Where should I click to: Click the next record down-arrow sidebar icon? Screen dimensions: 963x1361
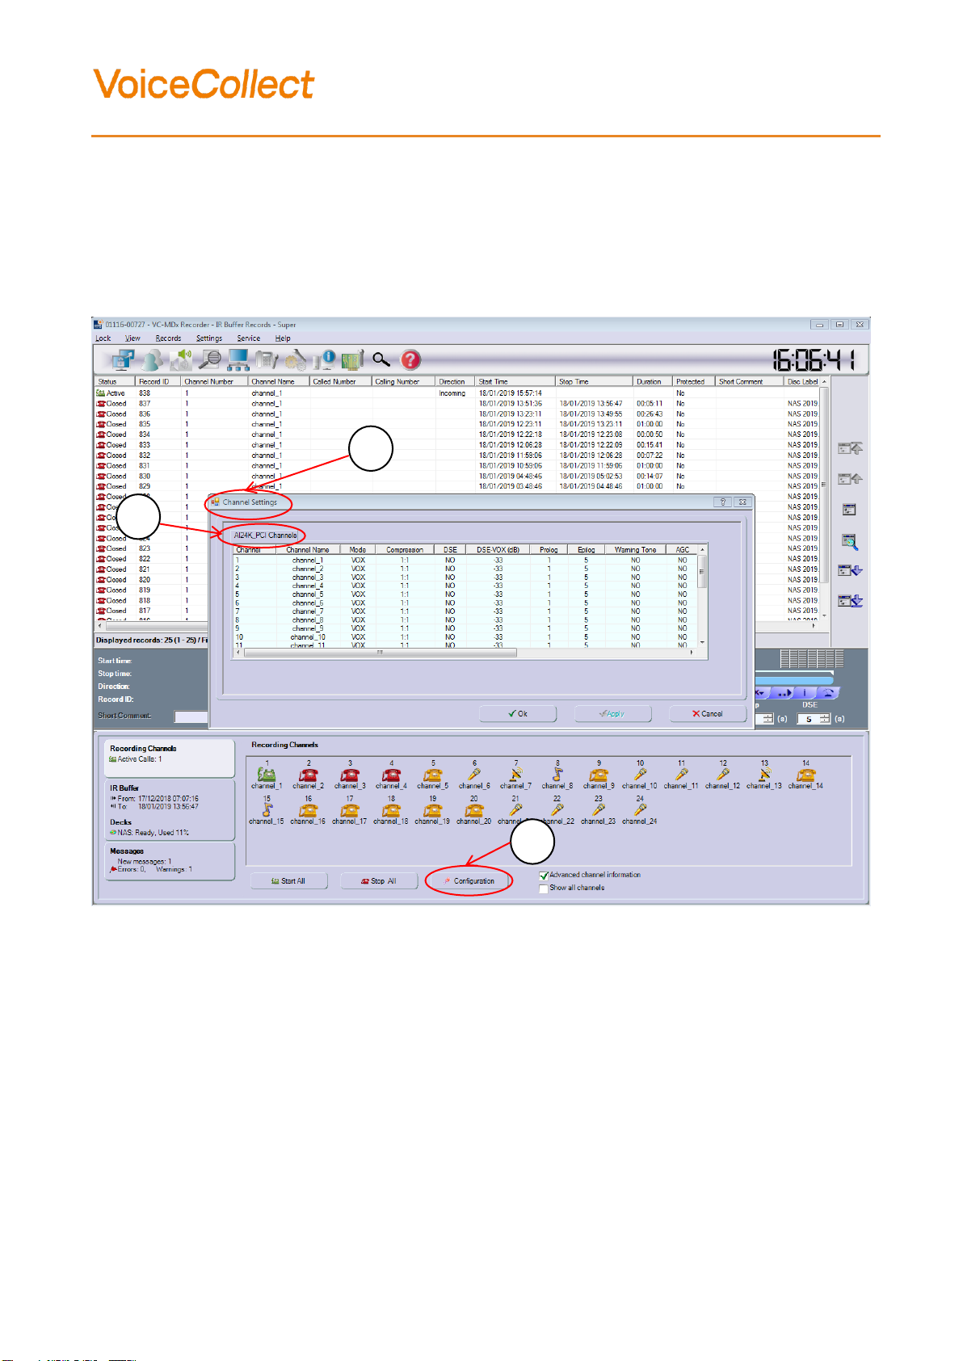850,570
